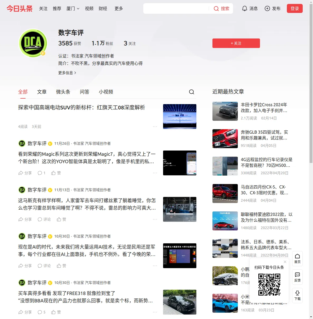Open more options for 红旗天工08 article
The image size is (313, 319).
(x=155, y=127)
